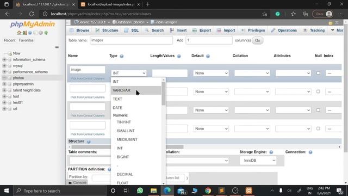Open Chrome from taskbar
The width and height of the screenshot is (348, 196).
208,191
